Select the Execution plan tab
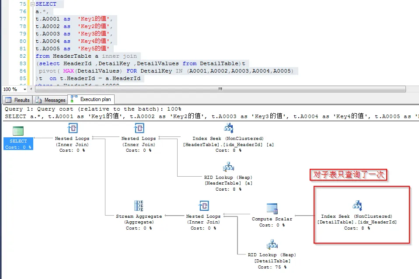The image size is (419, 279). click(x=91, y=99)
